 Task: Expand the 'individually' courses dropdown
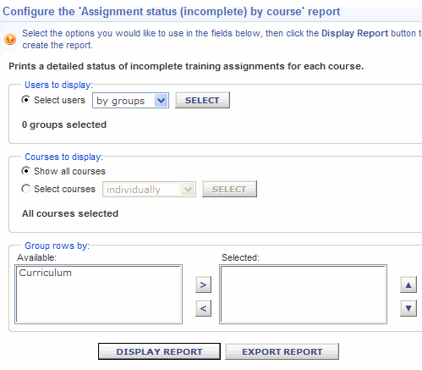point(149,190)
